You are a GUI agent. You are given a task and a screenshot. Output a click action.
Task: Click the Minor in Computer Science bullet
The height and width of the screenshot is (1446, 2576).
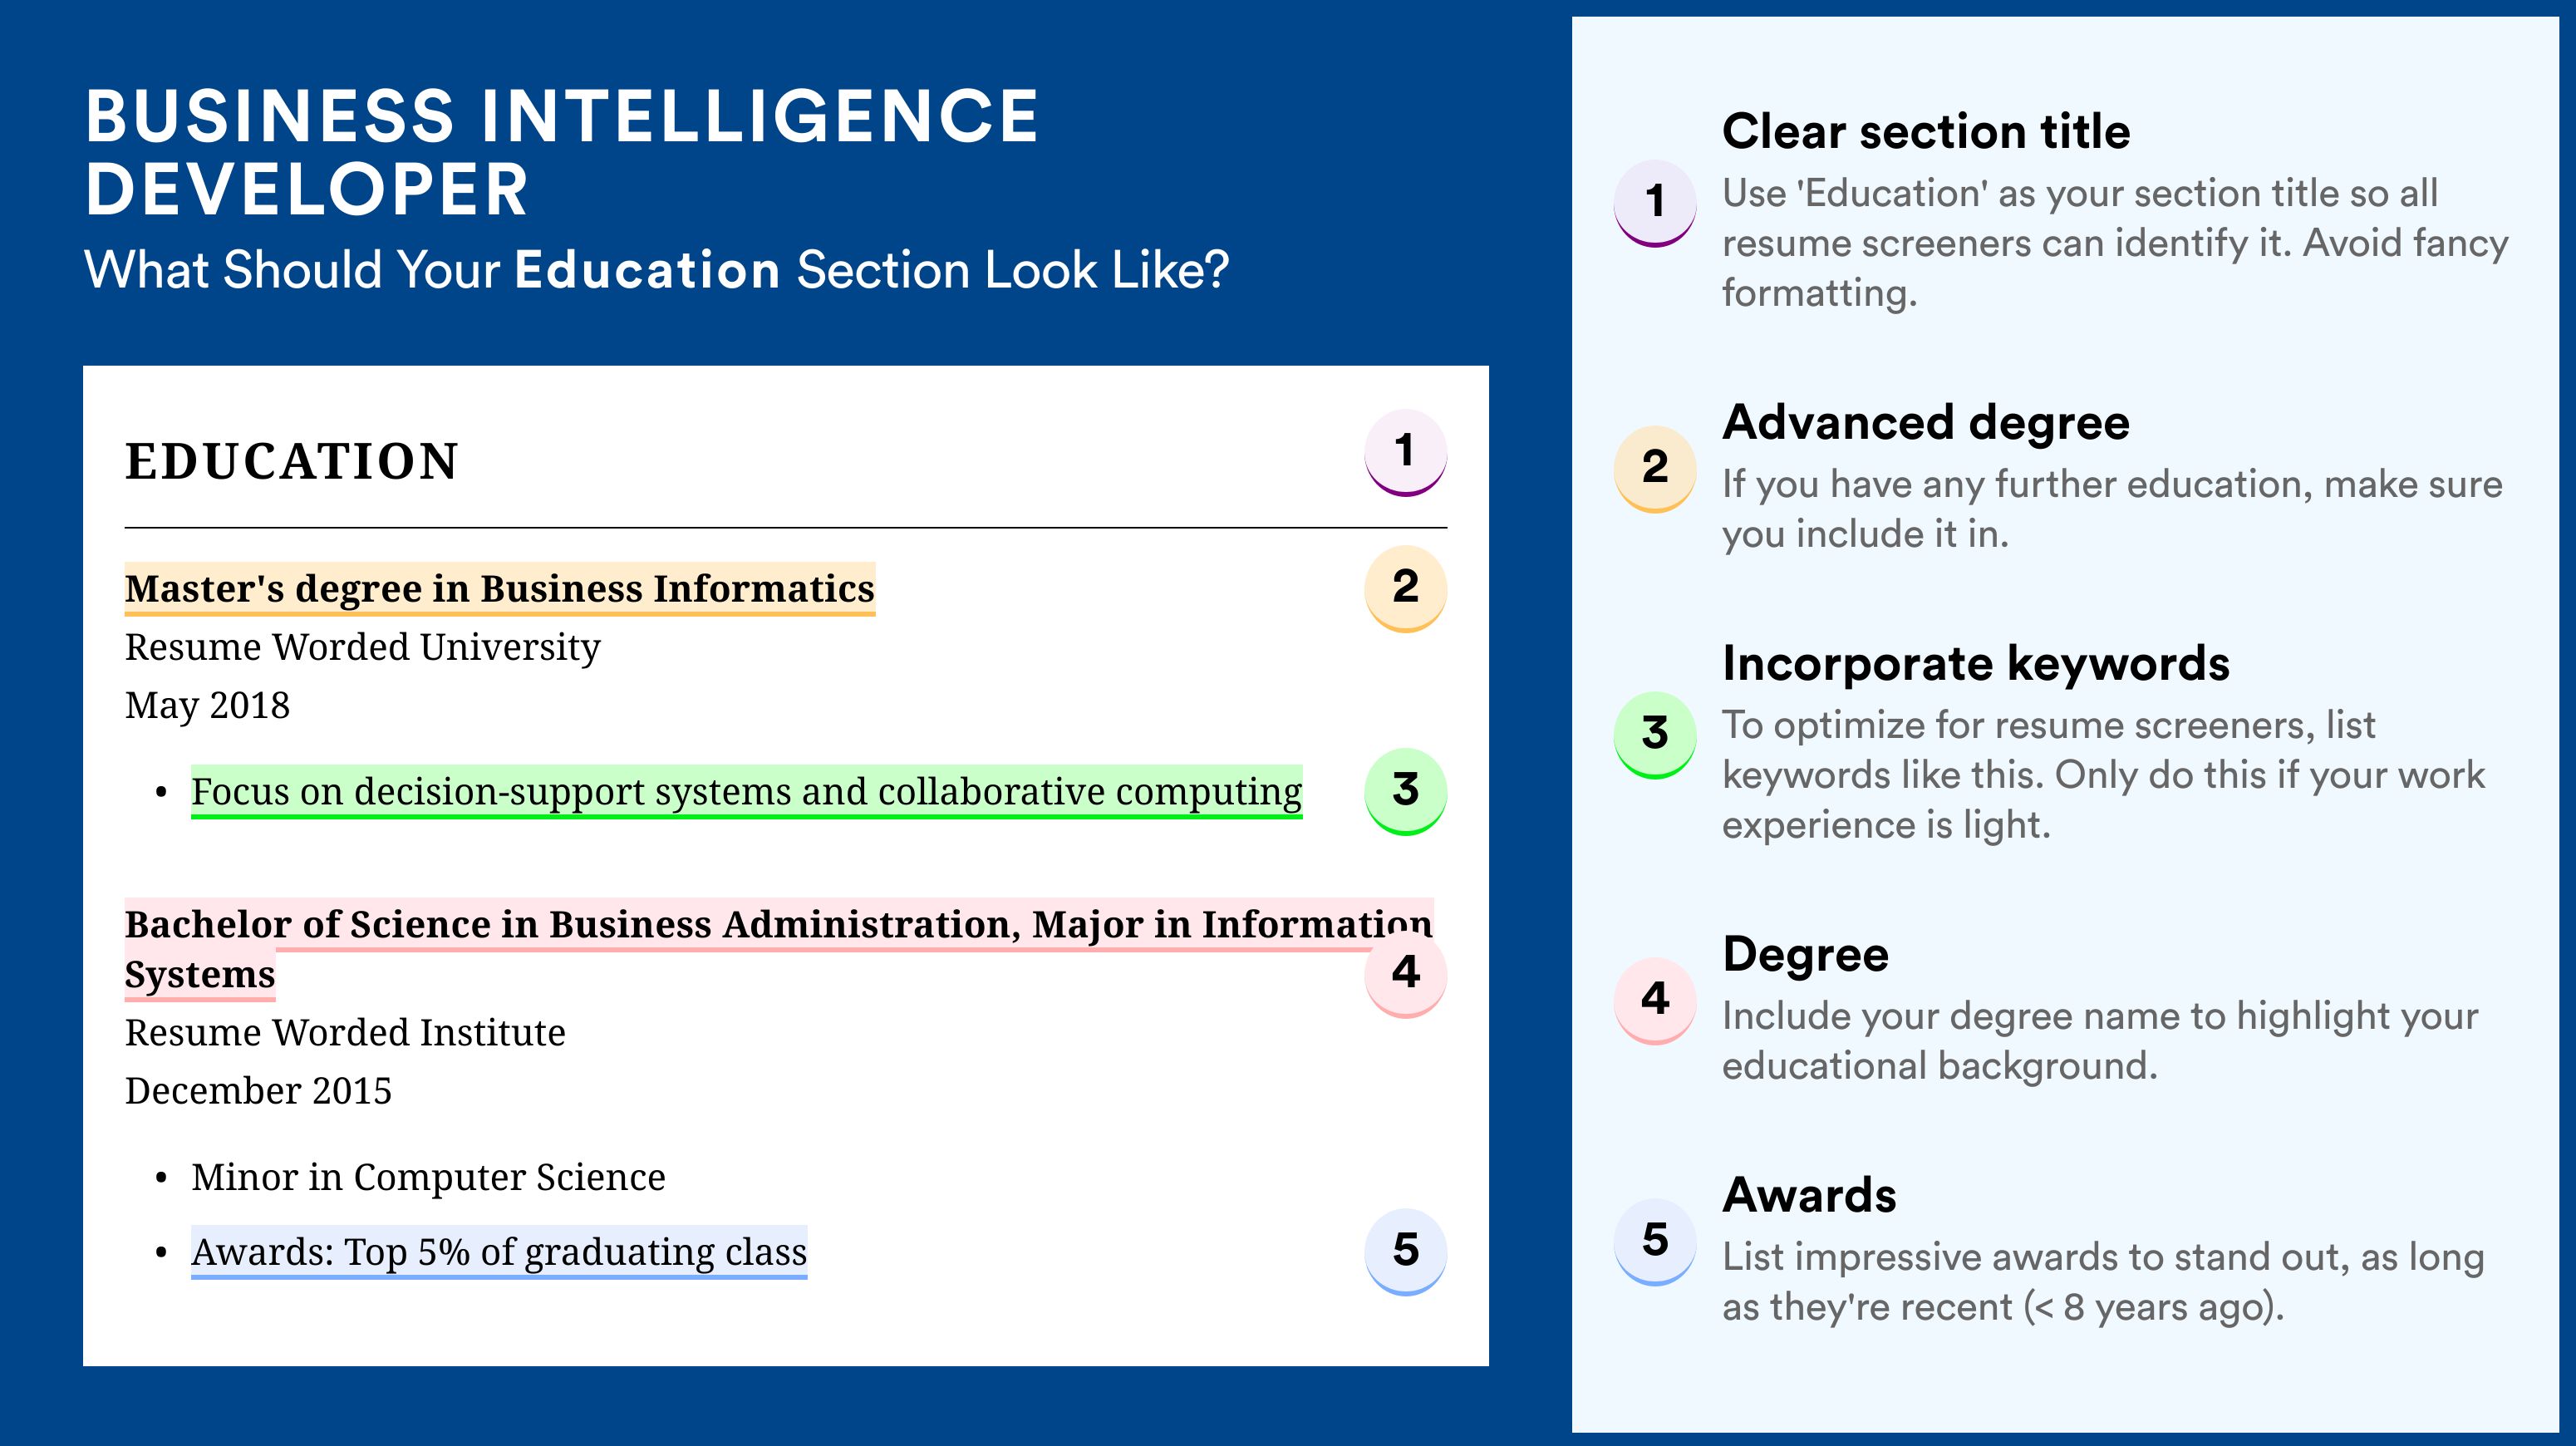click(x=428, y=1177)
